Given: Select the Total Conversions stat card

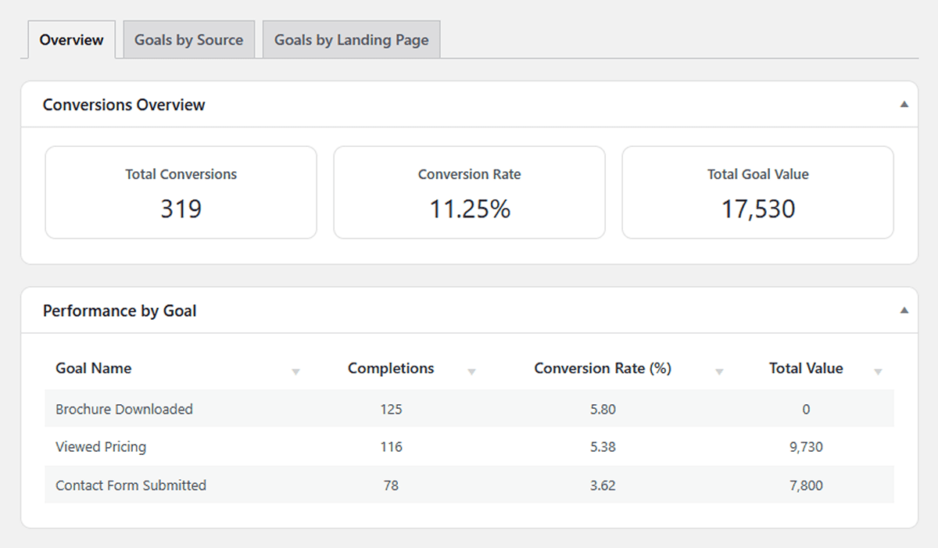Looking at the screenshot, I should click(x=181, y=192).
